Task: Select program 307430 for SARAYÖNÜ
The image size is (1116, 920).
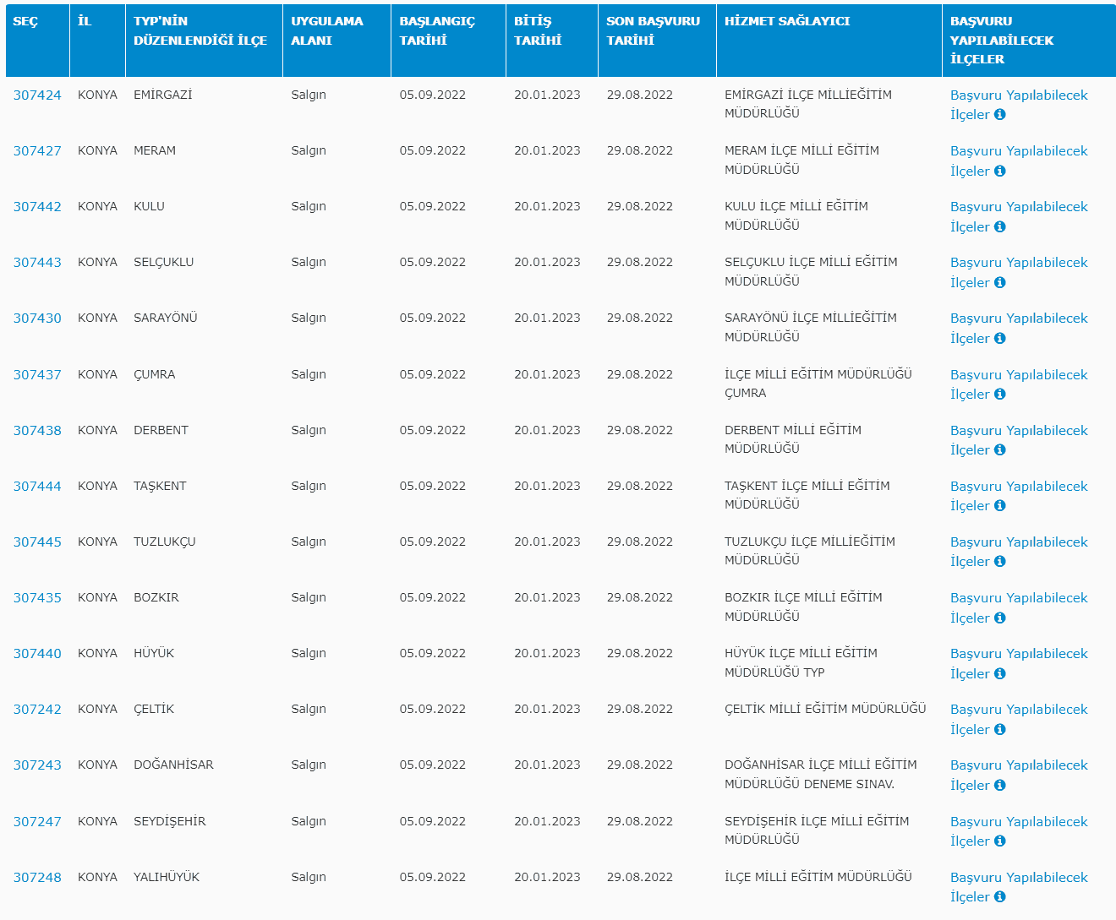Action: coord(37,318)
